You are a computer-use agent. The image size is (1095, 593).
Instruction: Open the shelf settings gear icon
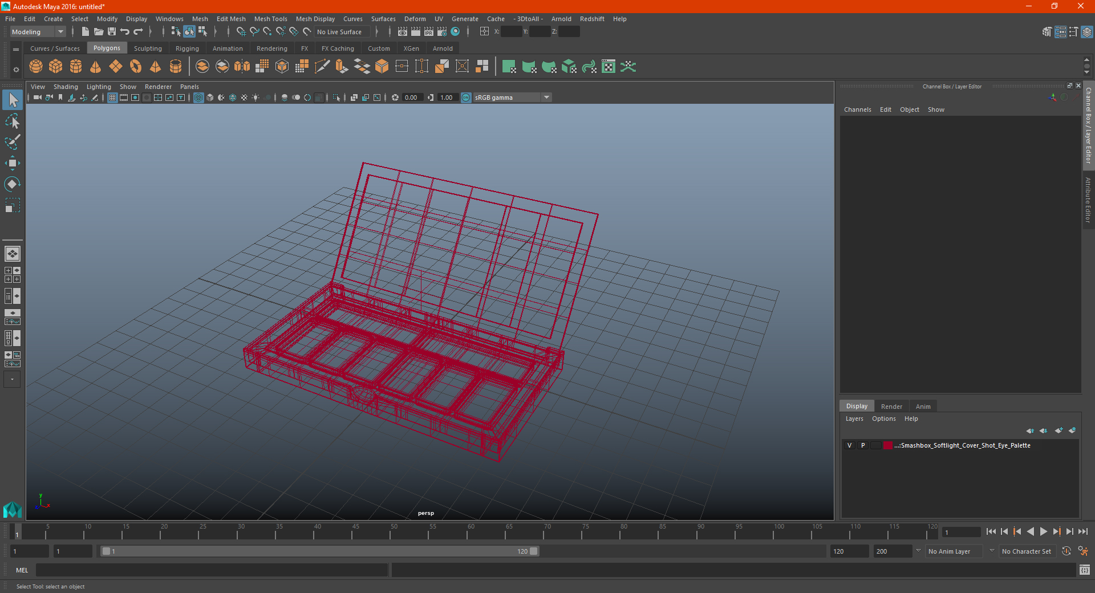16,70
